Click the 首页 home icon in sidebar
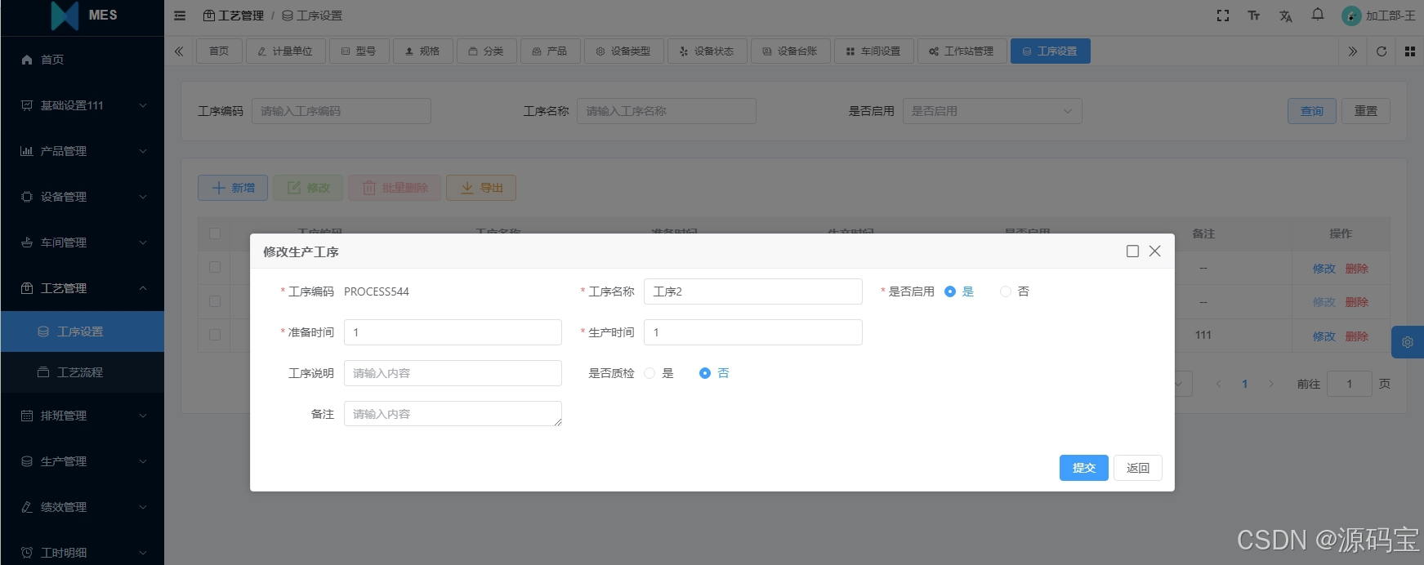Screen dimensions: 1424x565 point(27,60)
